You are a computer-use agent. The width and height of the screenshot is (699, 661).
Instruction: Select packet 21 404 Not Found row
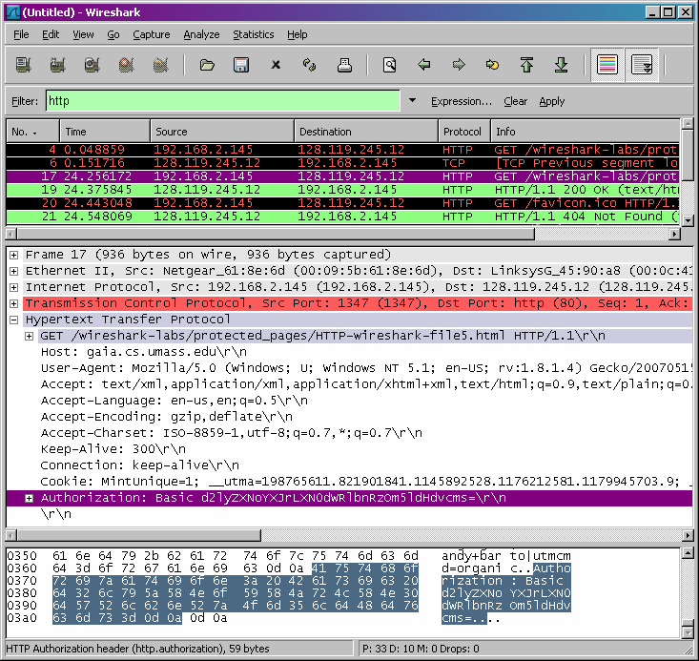tap(343, 217)
